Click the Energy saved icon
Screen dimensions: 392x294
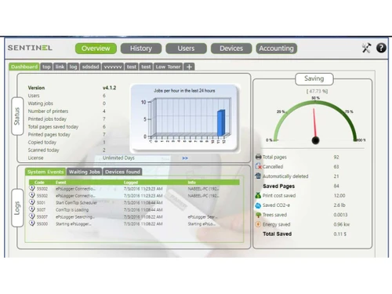258,224
